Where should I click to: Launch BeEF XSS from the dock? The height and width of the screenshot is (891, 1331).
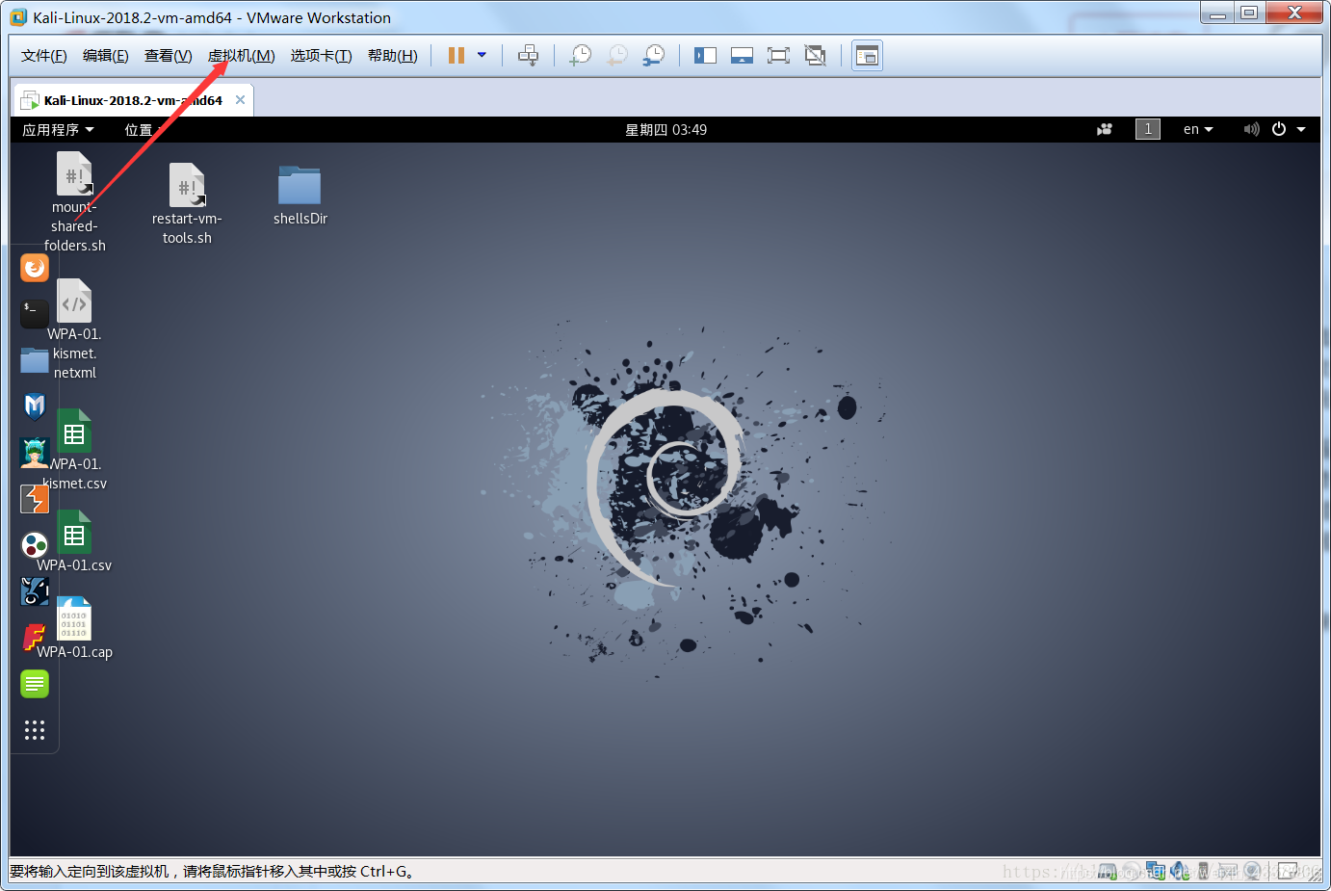click(x=35, y=590)
